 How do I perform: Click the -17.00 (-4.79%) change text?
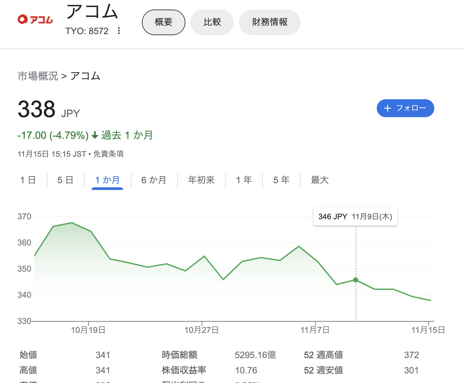coord(53,135)
